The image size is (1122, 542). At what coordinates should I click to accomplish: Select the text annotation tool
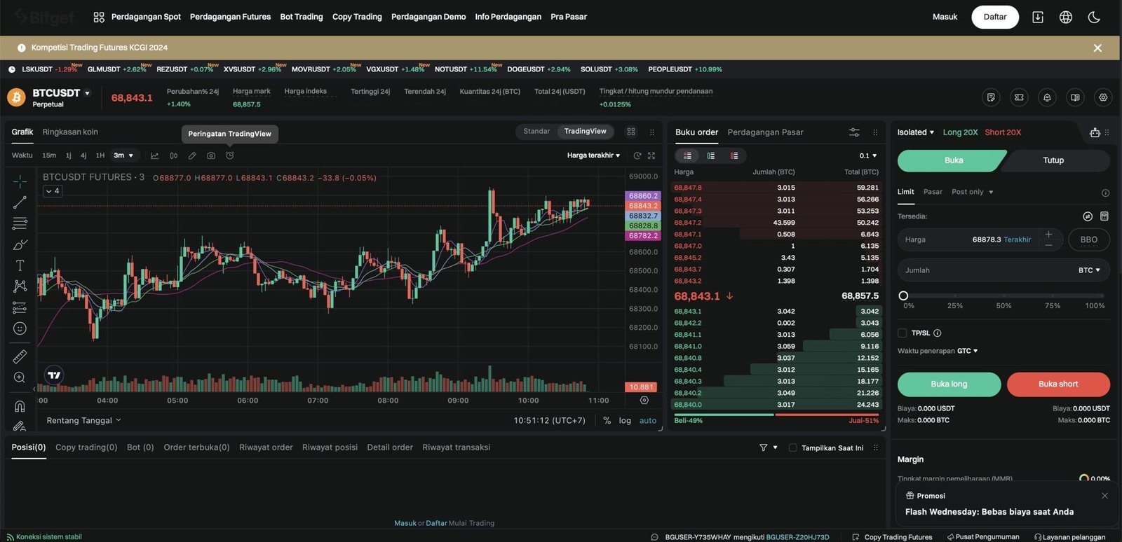(20, 265)
